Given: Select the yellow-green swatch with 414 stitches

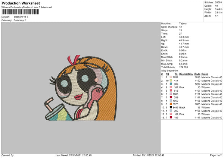Looking at the screenshot, I should 171,80.
